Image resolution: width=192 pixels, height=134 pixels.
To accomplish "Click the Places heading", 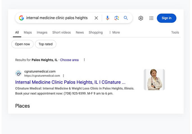I will (x=22, y=106).
